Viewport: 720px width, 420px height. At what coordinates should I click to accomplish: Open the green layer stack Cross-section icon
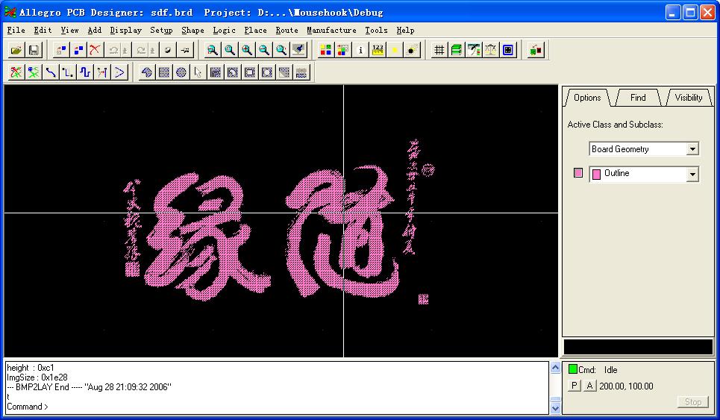pyautogui.click(x=457, y=49)
